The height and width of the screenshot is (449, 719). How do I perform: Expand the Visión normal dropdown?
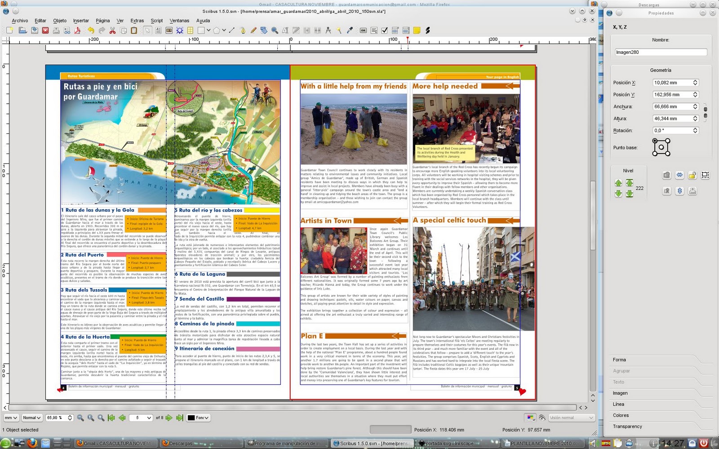[x=571, y=418]
